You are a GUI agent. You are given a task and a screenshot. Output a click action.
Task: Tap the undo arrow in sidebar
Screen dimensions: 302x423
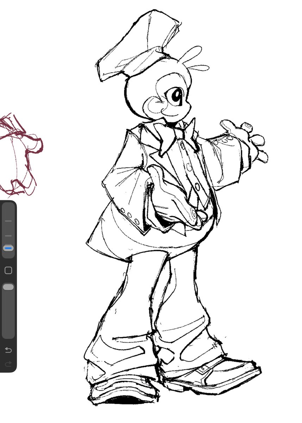click(x=8, y=350)
